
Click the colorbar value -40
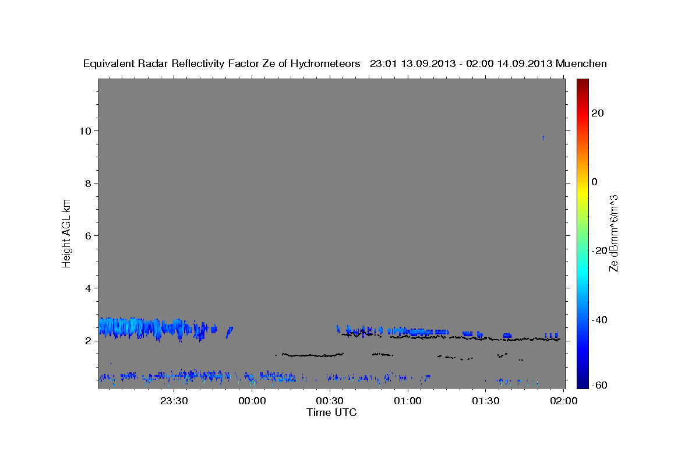click(x=599, y=320)
